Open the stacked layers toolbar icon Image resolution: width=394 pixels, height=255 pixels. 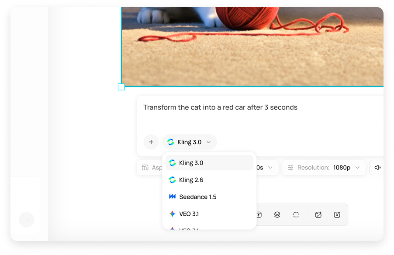(x=277, y=215)
